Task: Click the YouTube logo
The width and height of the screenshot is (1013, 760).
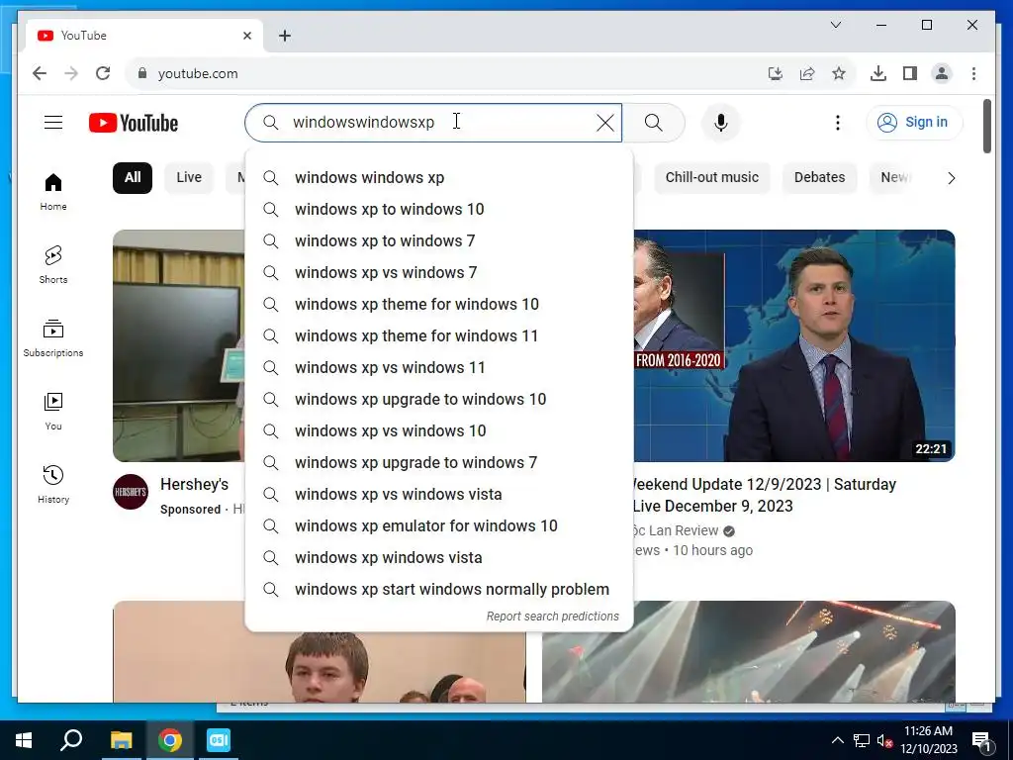Action: 134,123
